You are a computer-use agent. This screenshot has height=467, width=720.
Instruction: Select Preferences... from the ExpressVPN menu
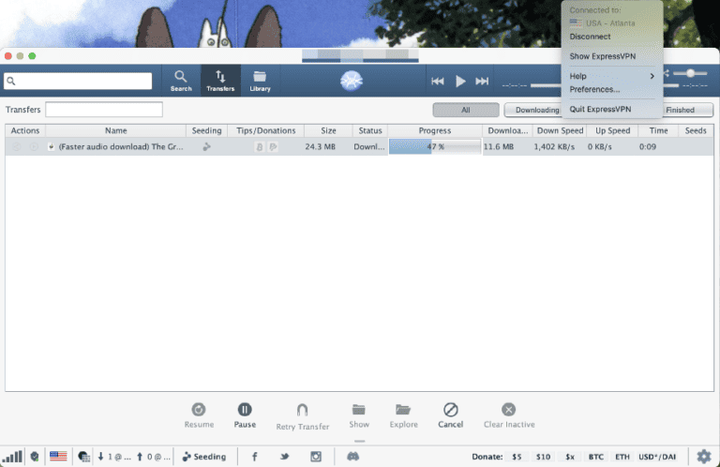[x=594, y=89]
